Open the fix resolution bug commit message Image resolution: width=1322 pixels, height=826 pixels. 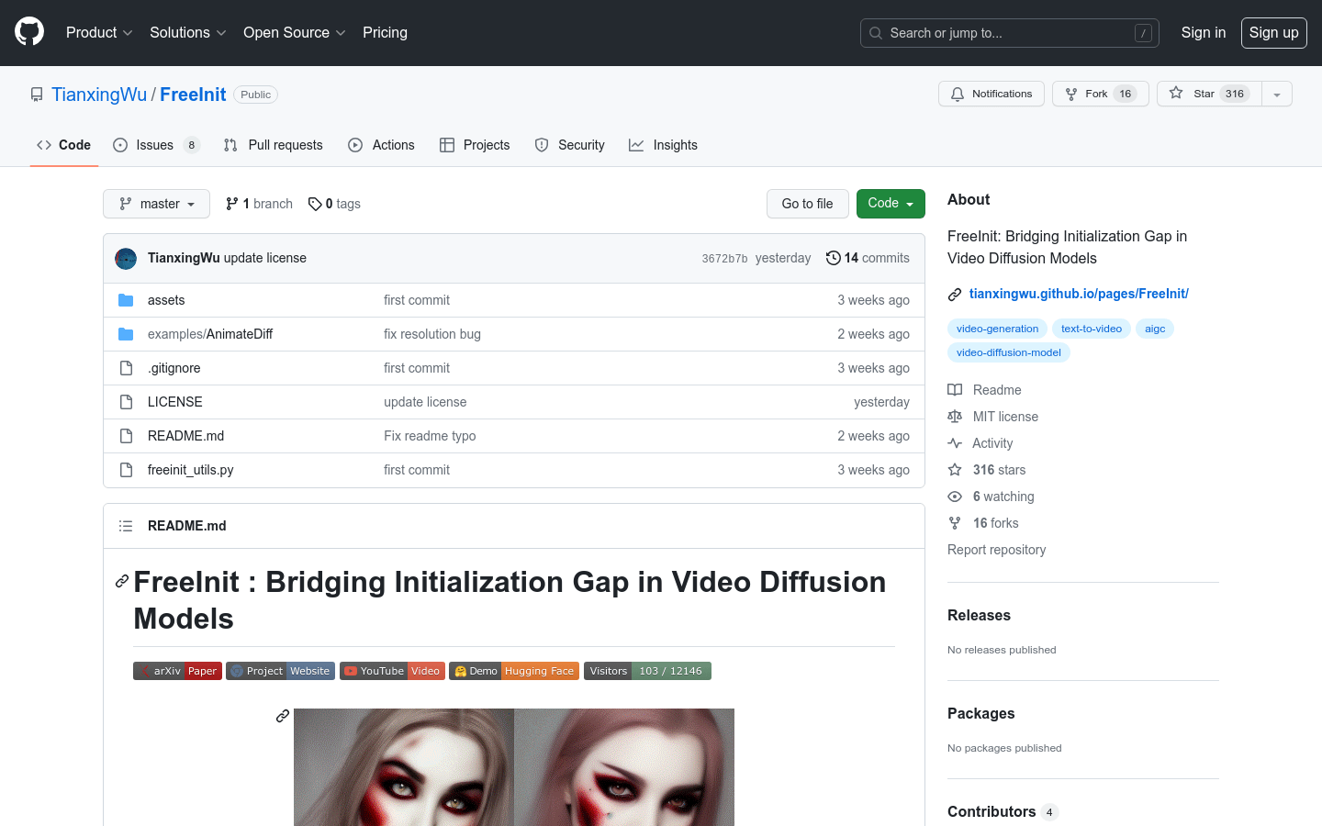432,334
